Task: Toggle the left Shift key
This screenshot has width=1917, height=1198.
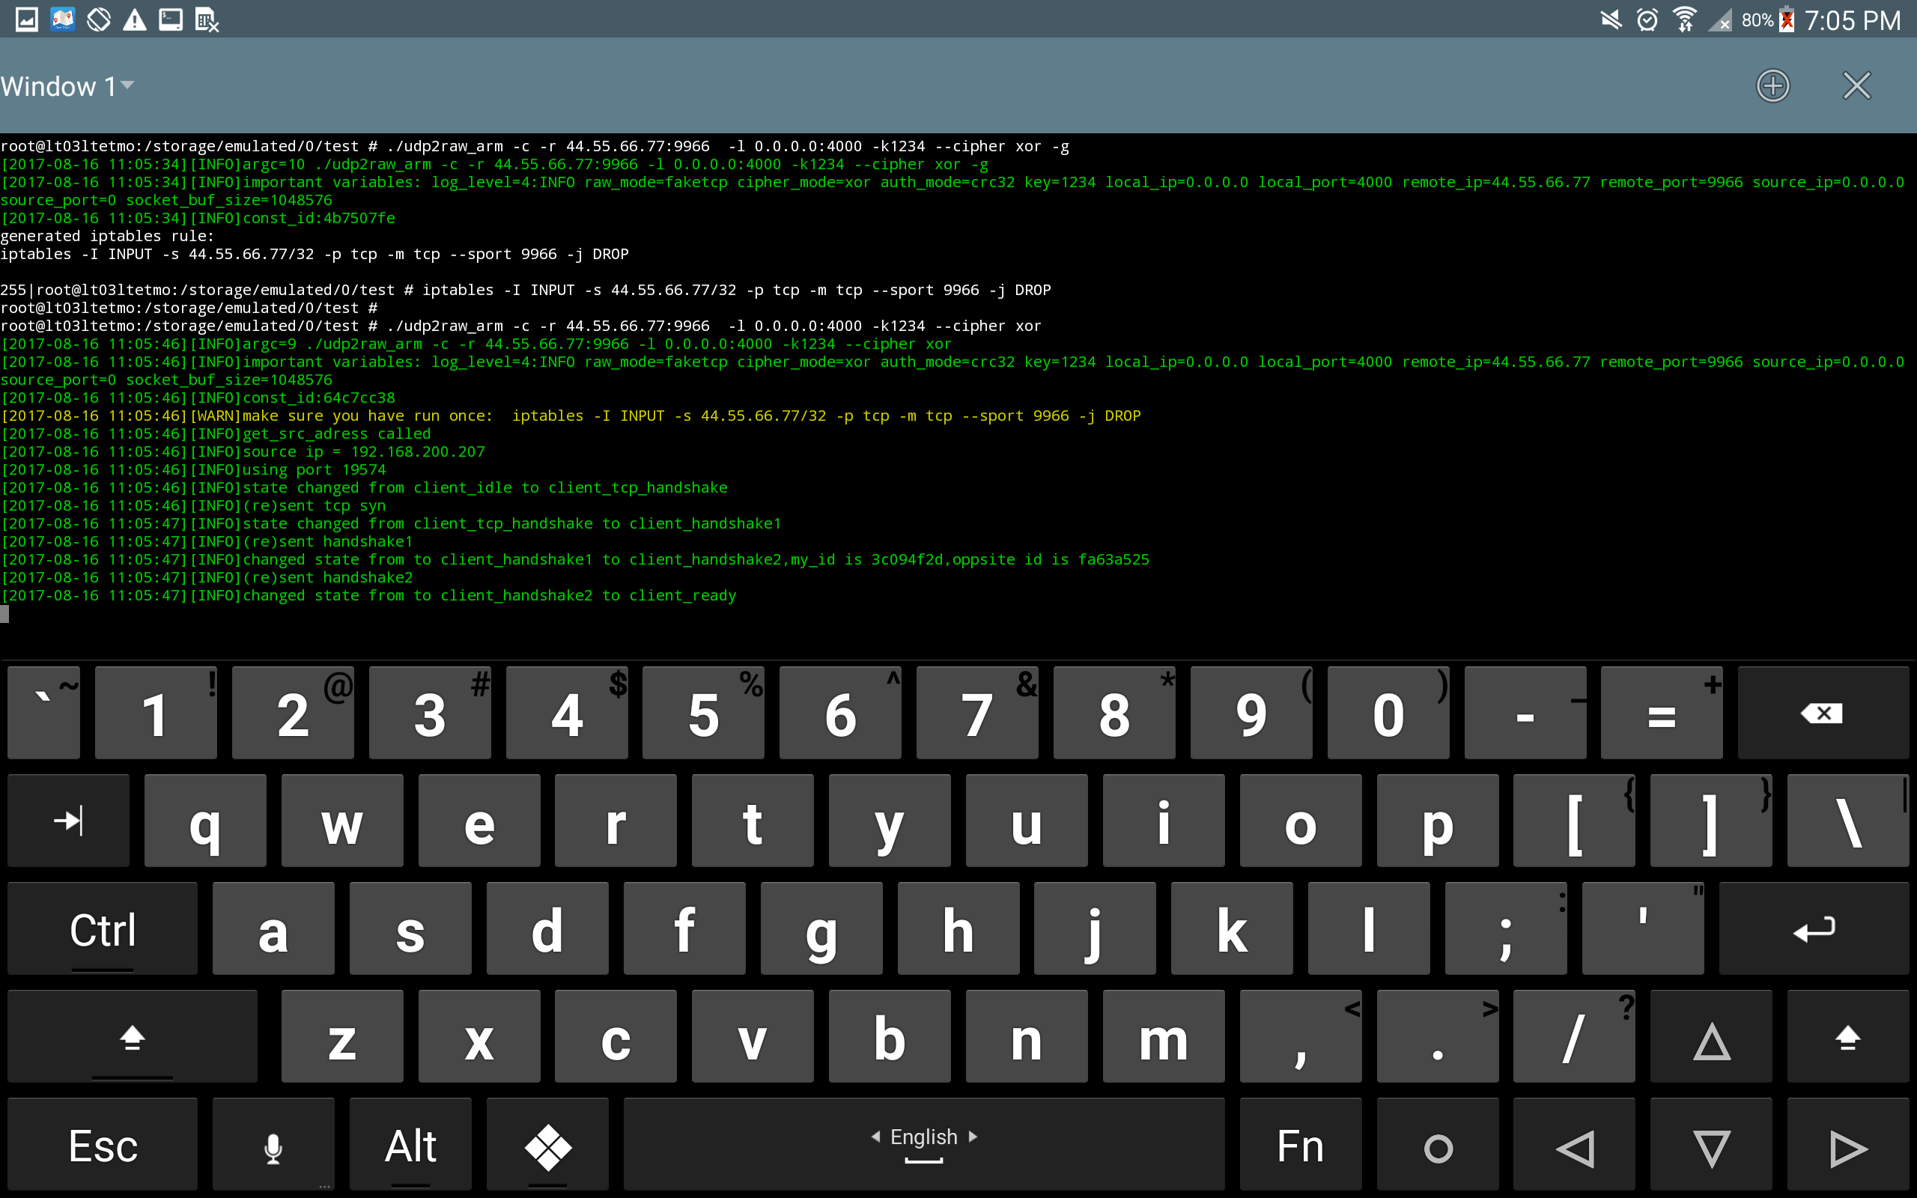Action: point(133,1036)
